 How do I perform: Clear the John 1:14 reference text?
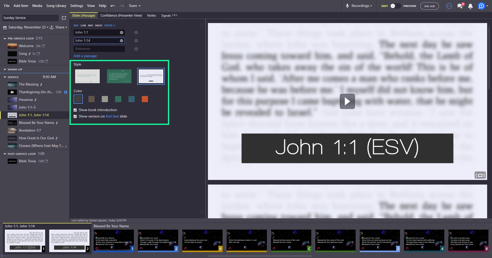[x=122, y=41]
